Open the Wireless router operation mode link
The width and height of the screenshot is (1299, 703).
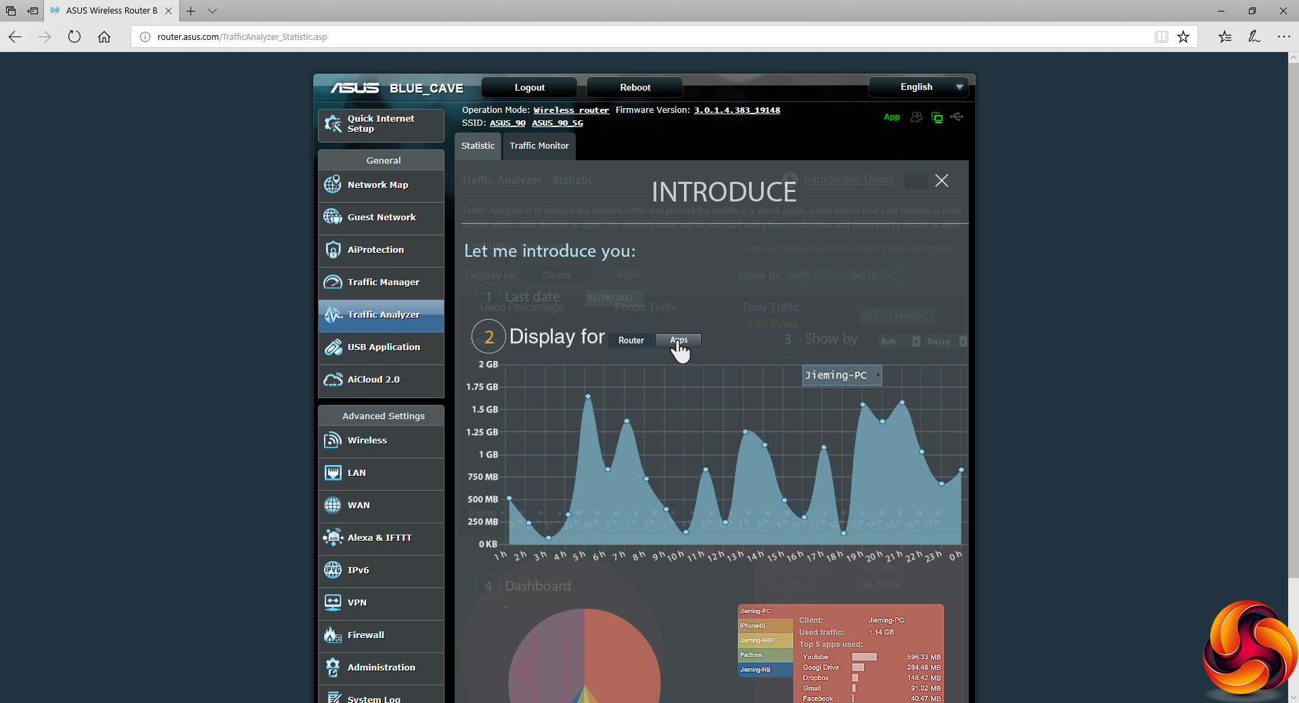click(x=571, y=110)
